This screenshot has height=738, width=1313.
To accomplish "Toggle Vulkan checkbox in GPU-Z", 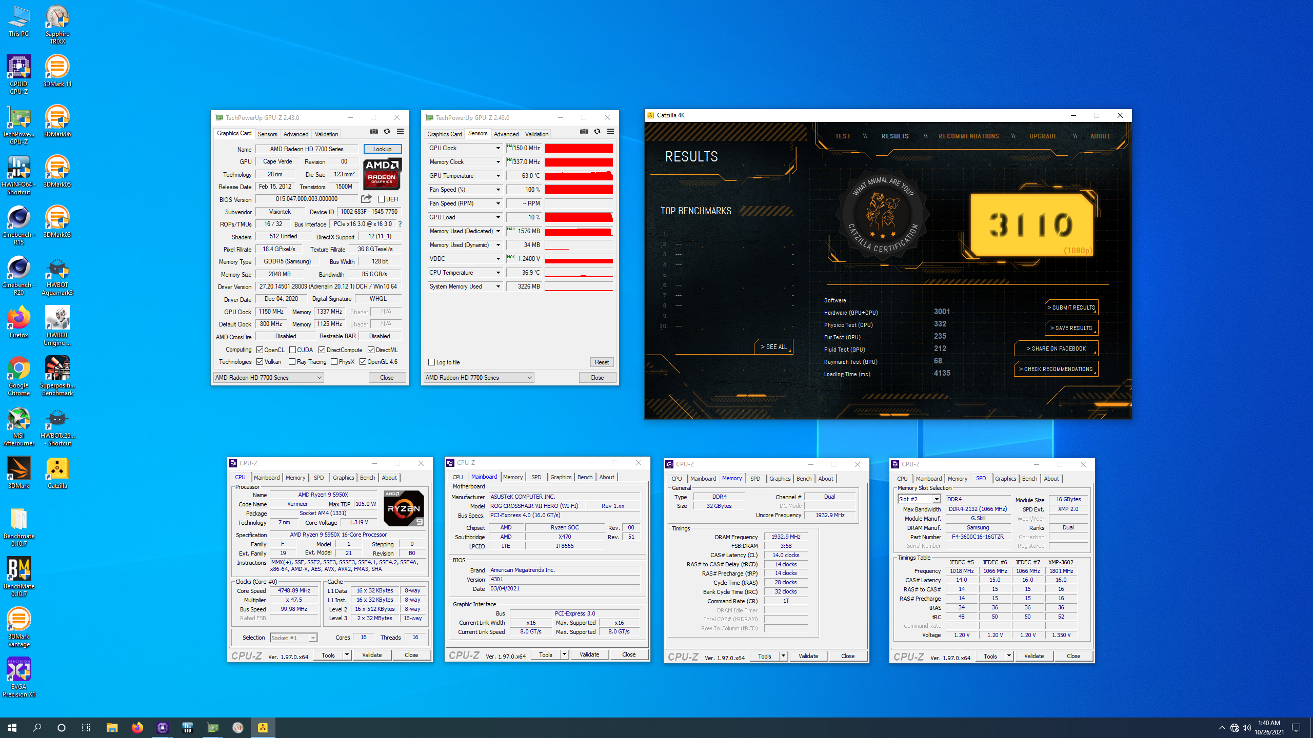I will (x=260, y=362).
